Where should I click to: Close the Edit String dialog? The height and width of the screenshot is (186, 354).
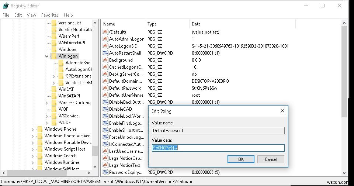pos(282,111)
